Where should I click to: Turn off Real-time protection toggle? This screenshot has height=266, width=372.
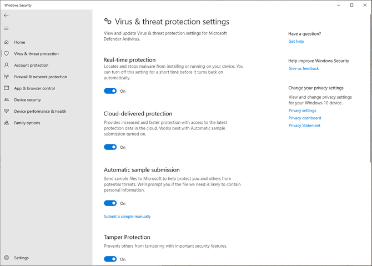point(110,91)
